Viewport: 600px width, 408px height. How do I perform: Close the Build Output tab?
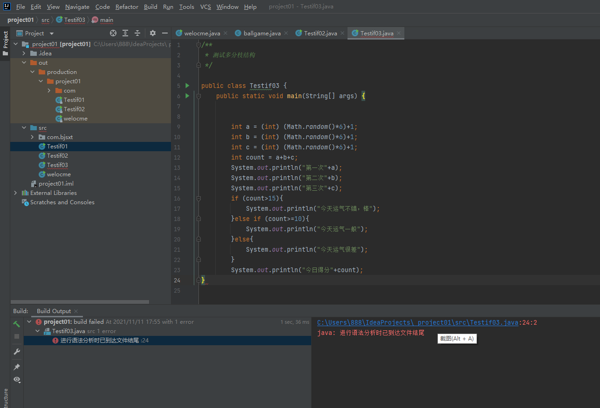(76, 311)
